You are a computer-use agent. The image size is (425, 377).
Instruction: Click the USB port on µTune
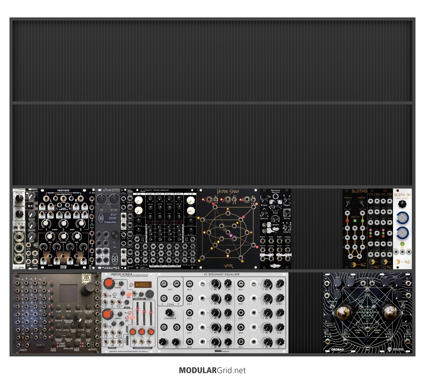101,207
